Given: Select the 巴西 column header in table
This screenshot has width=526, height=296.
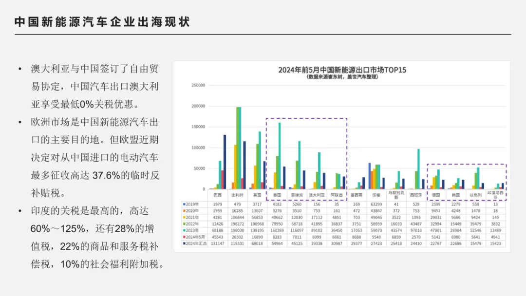Looking at the screenshot, I should [217, 195].
